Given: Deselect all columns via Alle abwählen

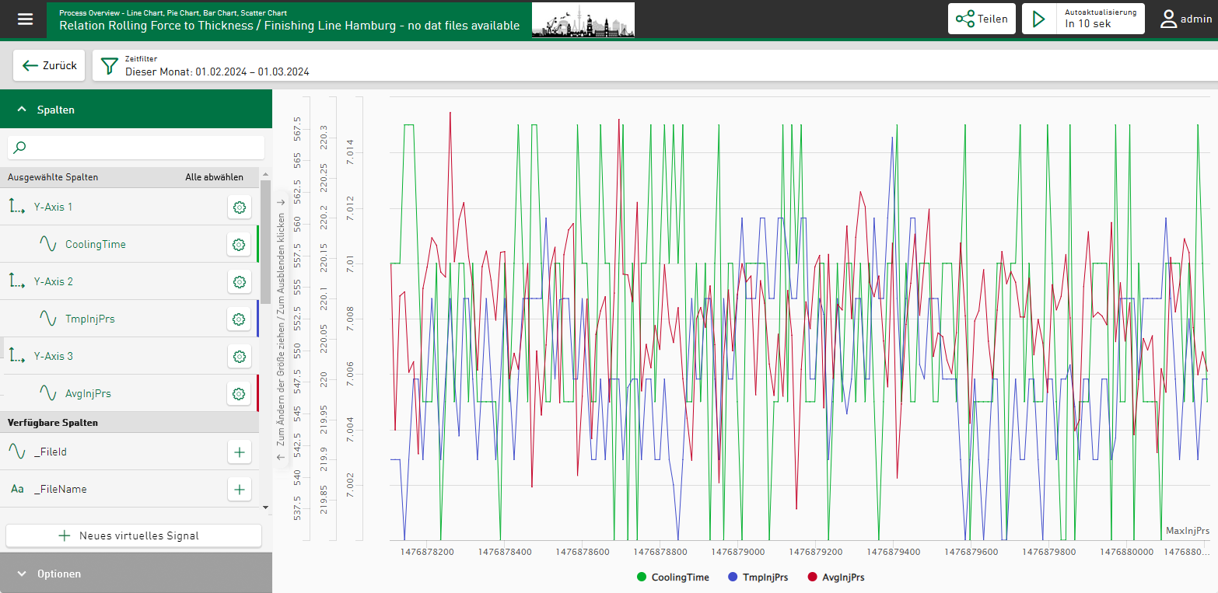Looking at the screenshot, I should click(x=214, y=177).
